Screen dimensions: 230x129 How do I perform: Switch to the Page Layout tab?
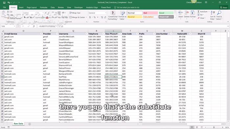32,7
